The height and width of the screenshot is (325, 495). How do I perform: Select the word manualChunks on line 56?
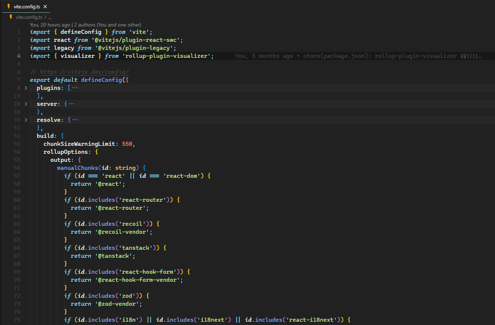(x=77, y=168)
